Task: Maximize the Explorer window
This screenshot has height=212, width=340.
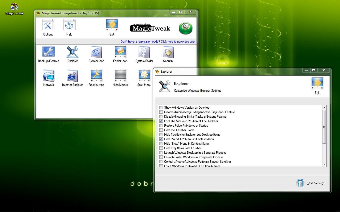Action: click(314, 70)
